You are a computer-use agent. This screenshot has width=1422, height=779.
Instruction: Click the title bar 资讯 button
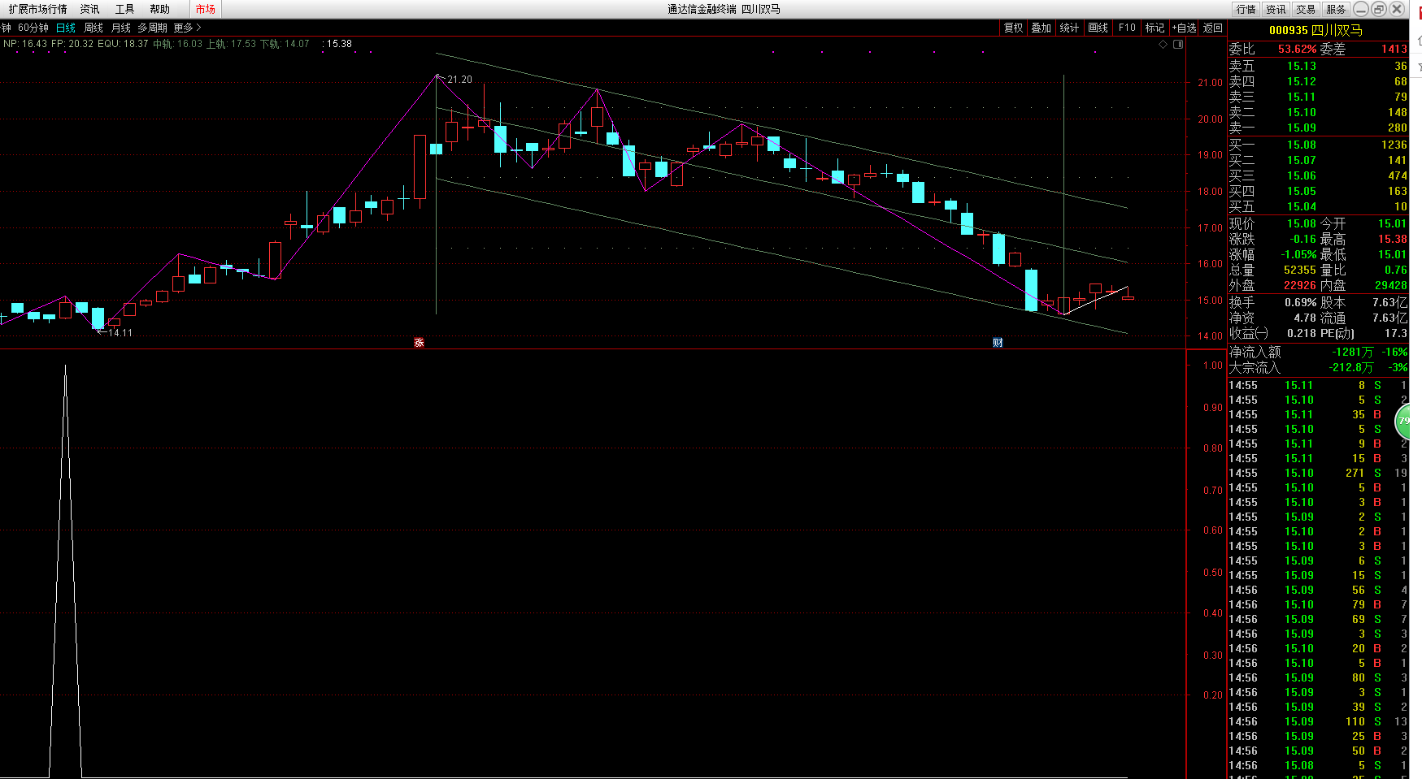[1276, 9]
